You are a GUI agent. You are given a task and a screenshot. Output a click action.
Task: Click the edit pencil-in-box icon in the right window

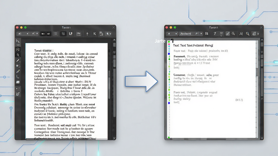228,34
